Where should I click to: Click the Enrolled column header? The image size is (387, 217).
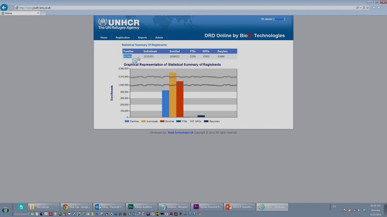175,51
